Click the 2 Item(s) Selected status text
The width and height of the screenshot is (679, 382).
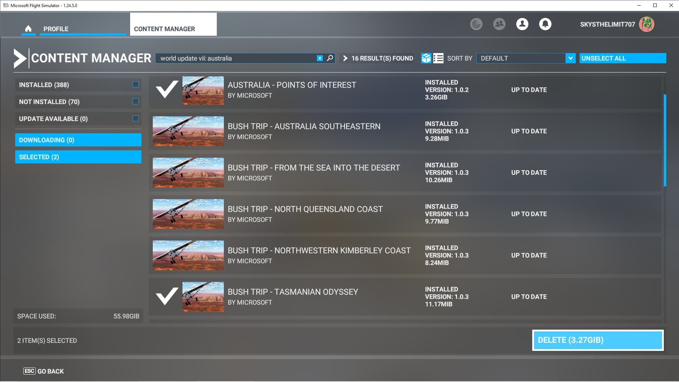47,341
